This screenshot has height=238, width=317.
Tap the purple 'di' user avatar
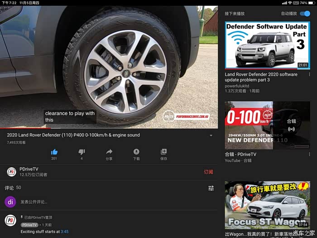coord(10,202)
